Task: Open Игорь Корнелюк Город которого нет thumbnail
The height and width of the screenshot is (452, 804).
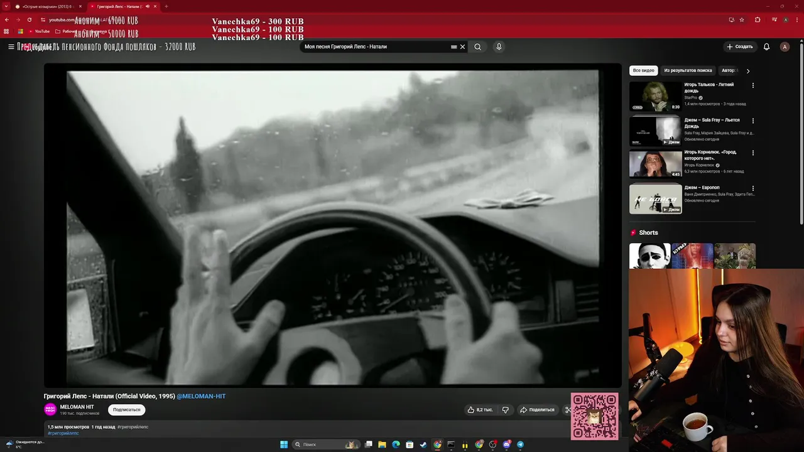Action: (655, 164)
